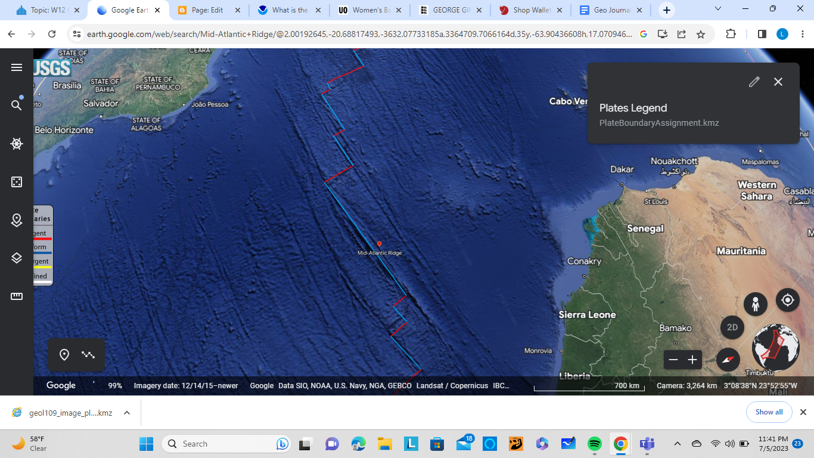This screenshot has height=458, width=814.
Task: Click the site information icon in address bar
Action: 76,35
